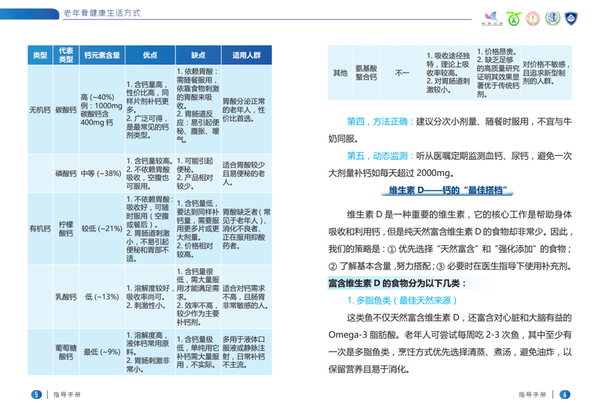Select the 碳酸钙 cell
Screen dimensions: 599x411
(x=66, y=110)
